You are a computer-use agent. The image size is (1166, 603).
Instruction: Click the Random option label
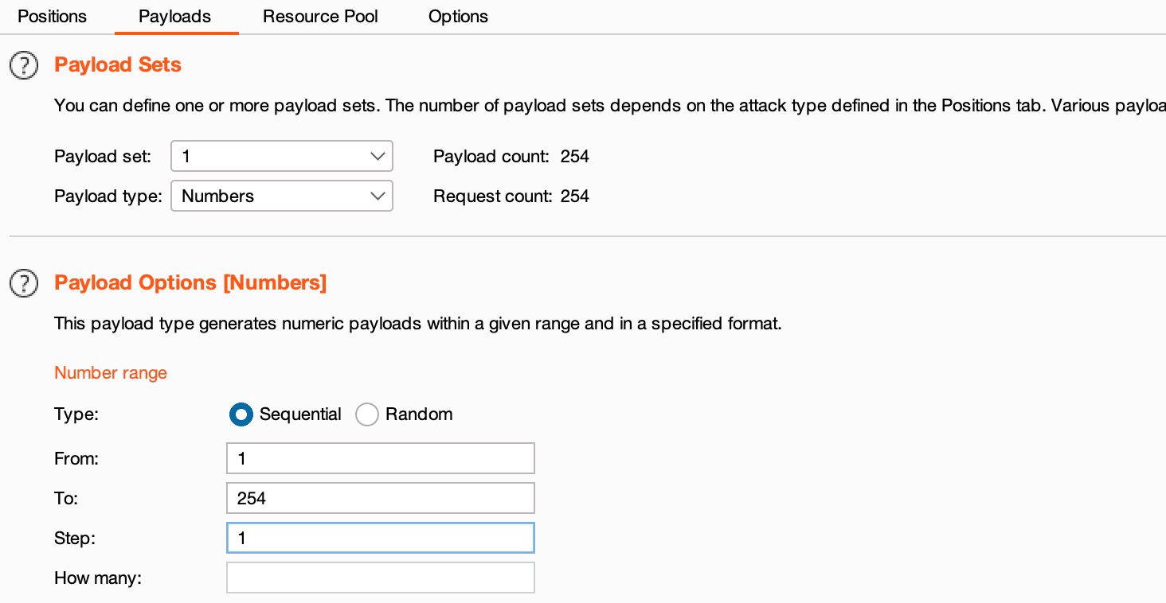point(419,414)
